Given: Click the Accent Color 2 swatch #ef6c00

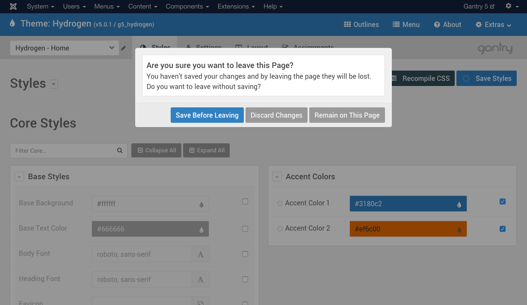Looking at the screenshot, I should coord(408,229).
